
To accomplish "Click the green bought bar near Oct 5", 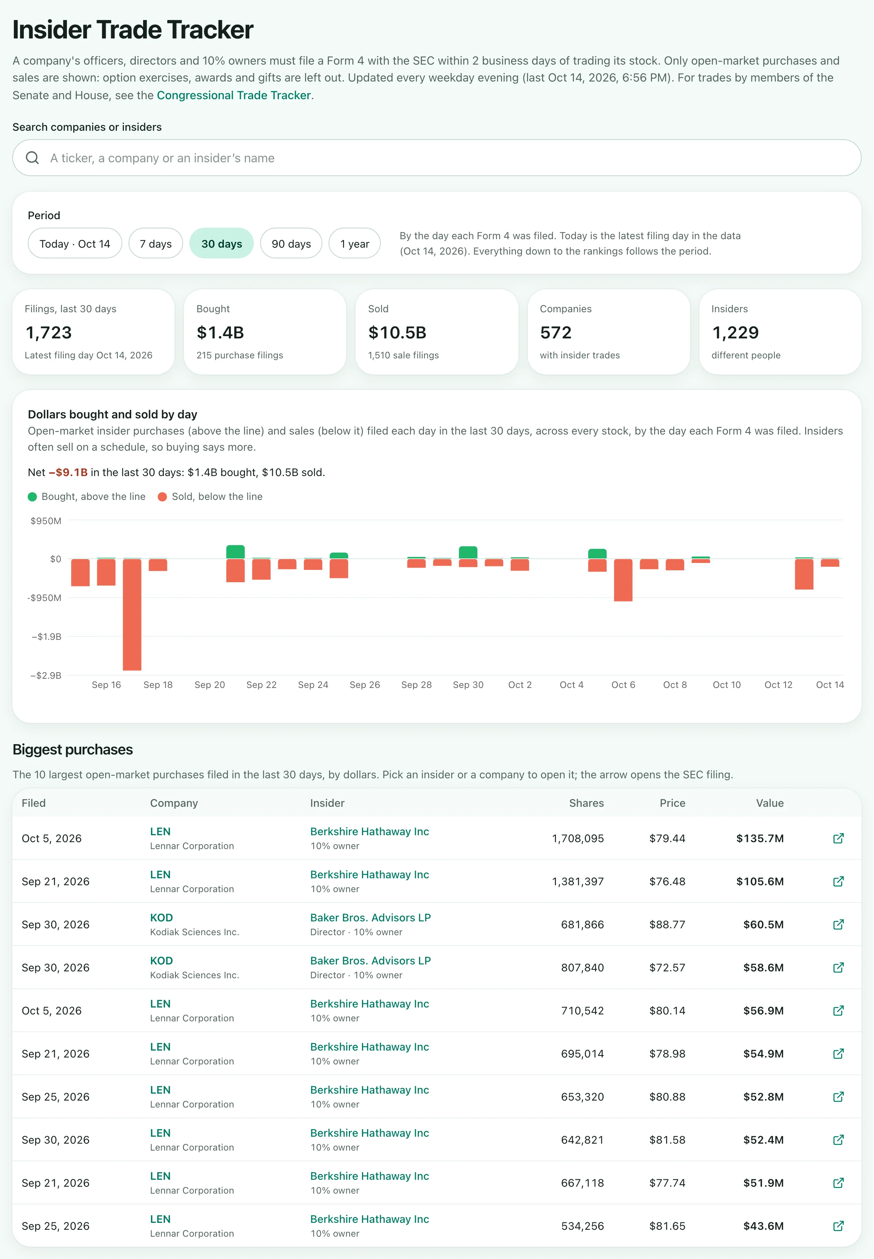I will pyautogui.click(x=597, y=553).
